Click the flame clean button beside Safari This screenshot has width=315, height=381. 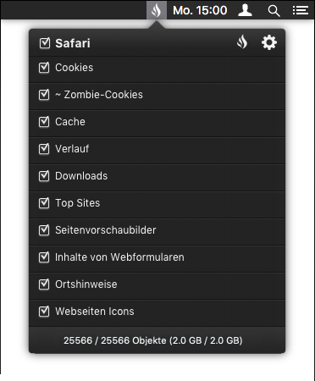(242, 42)
